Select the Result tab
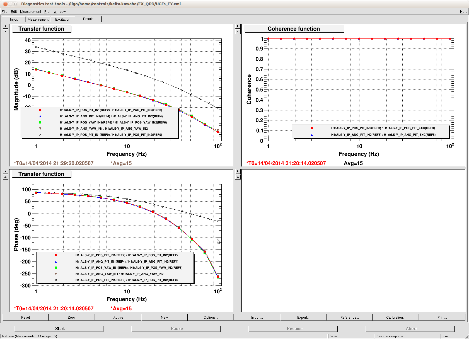Screen dimensions: 469x339 [x=88, y=19]
